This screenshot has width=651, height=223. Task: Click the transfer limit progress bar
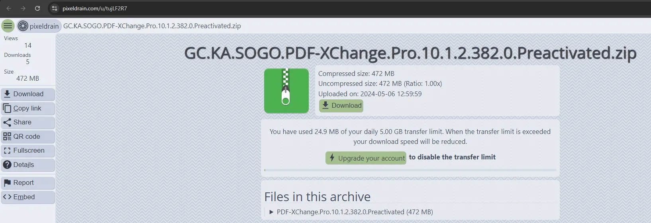point(410,170)
